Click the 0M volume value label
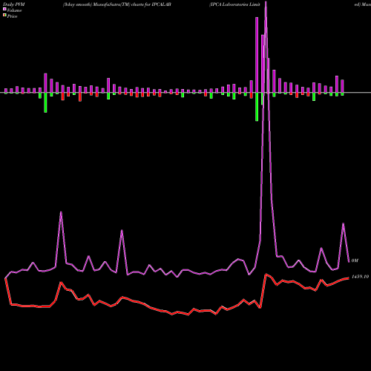This screenshot has height=371, width=371. point(355,260)
